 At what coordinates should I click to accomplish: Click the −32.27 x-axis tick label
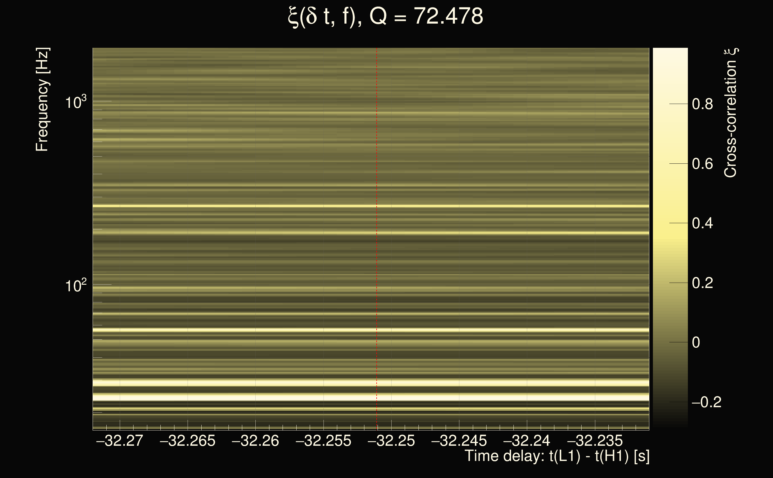[x=119, y=441]
